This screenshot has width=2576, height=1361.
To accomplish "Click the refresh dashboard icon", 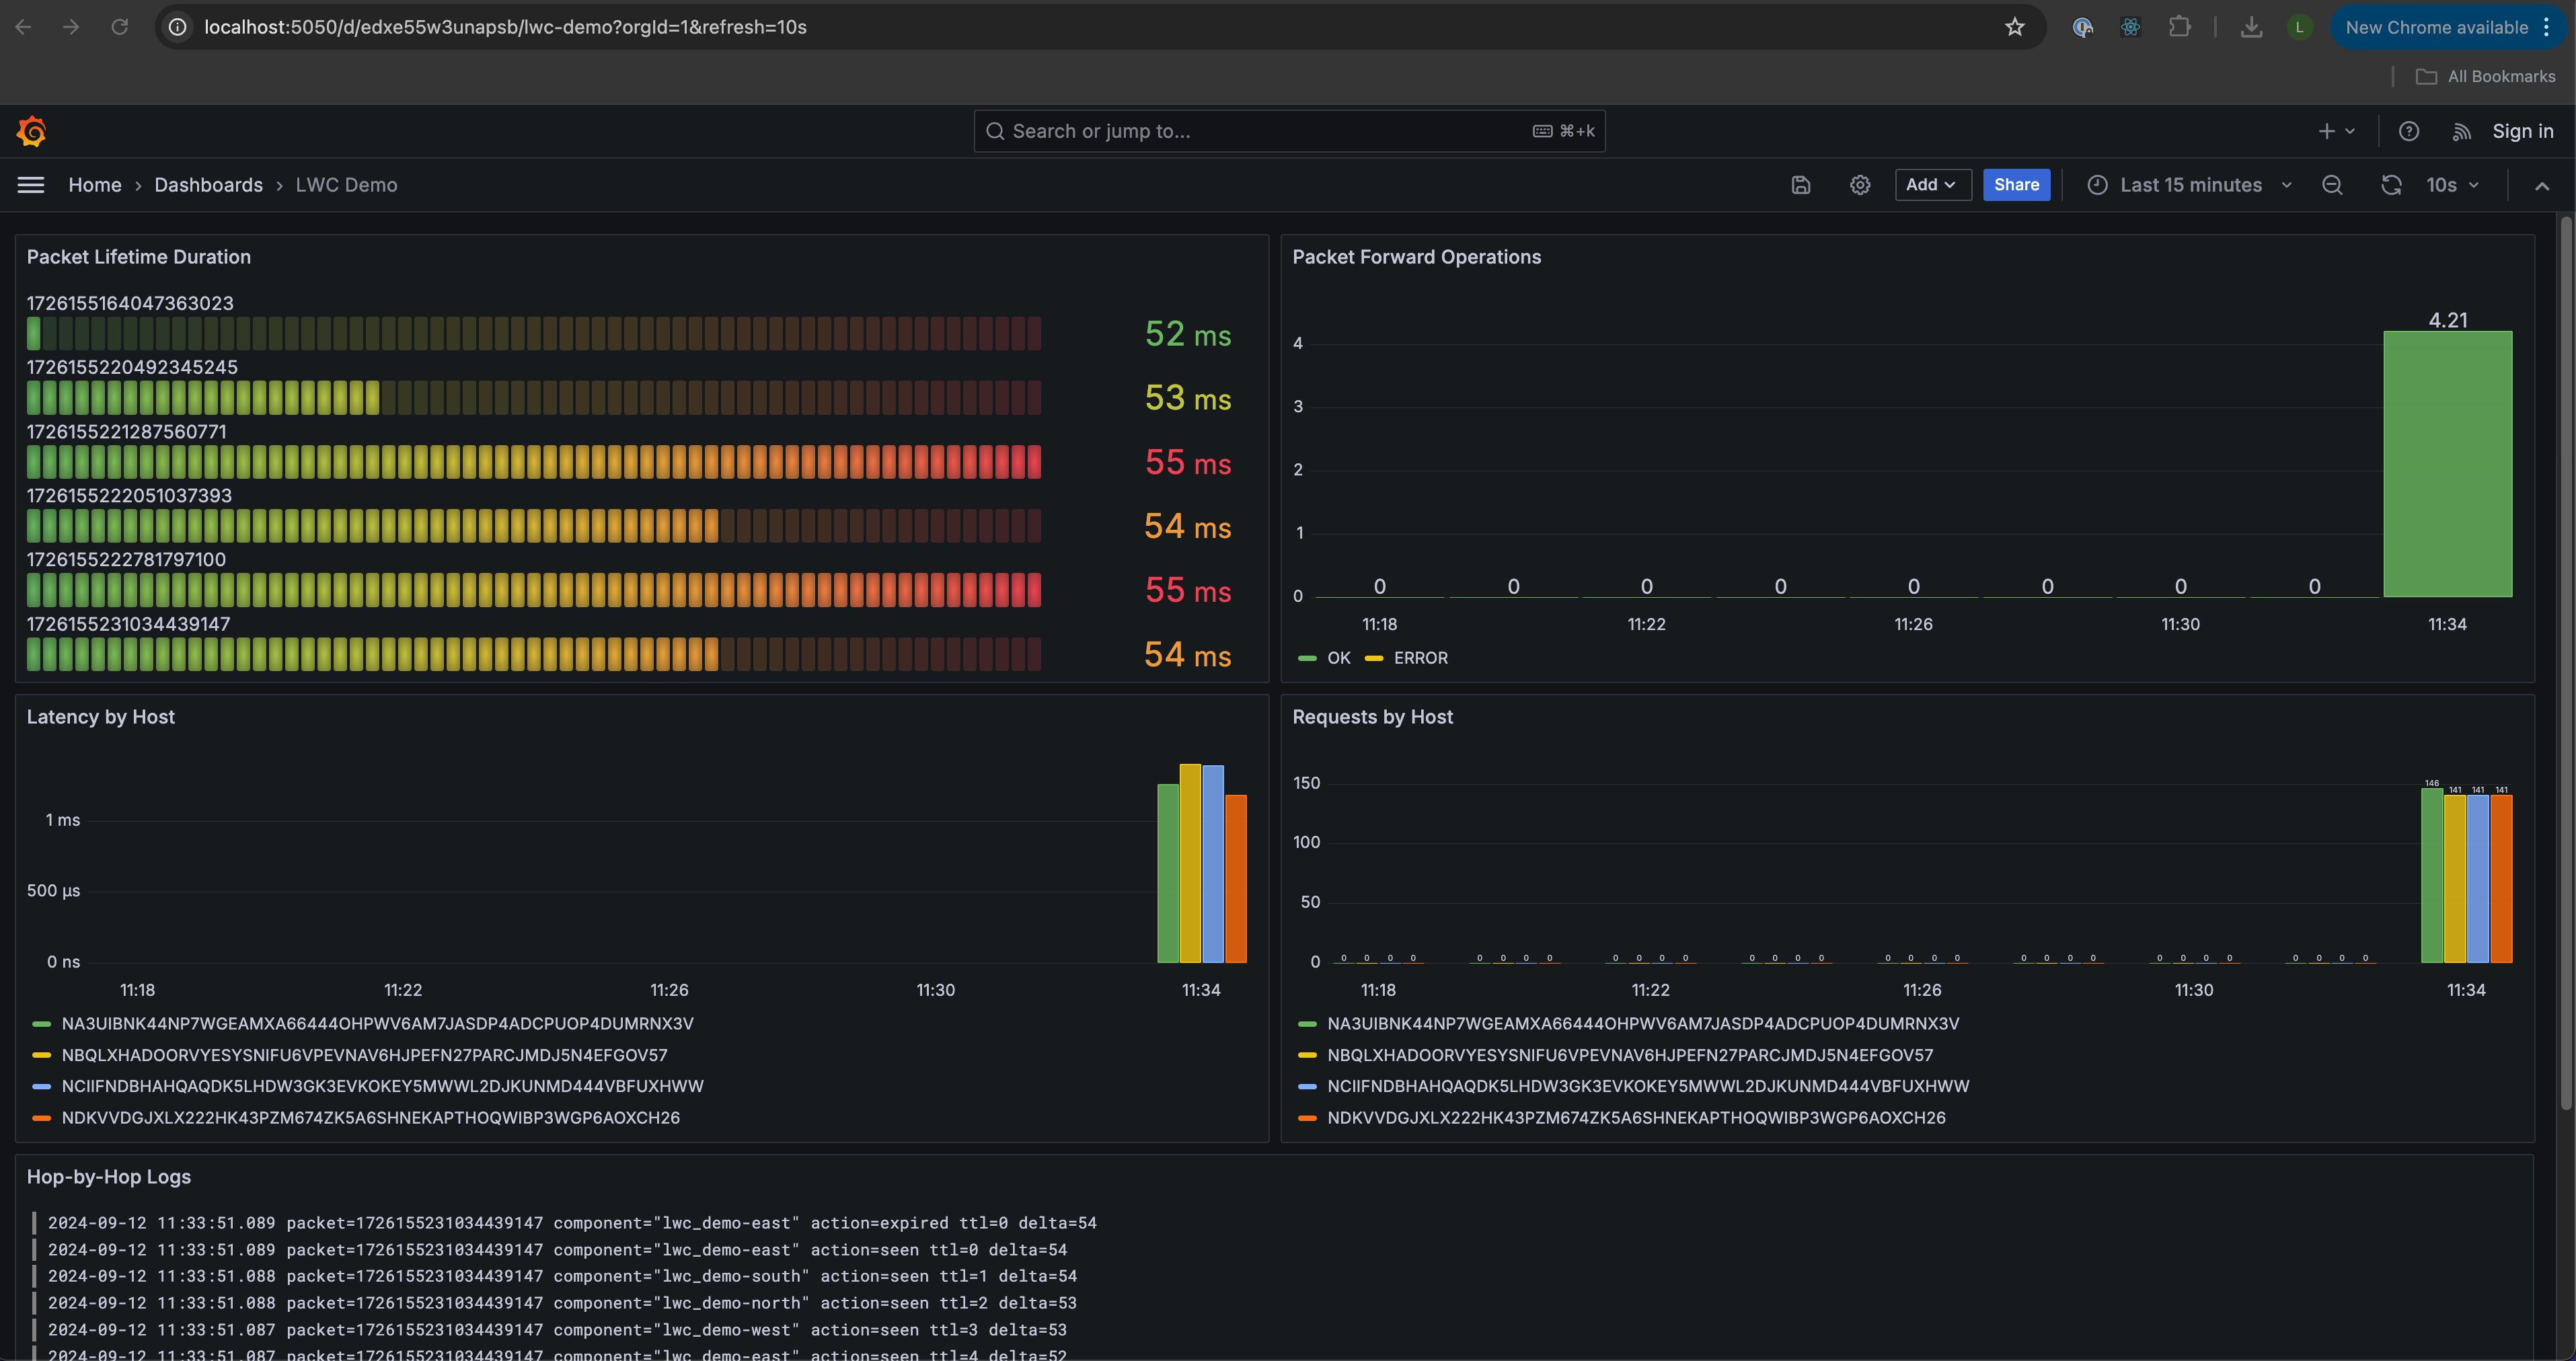I will [x=2391, y=185].
